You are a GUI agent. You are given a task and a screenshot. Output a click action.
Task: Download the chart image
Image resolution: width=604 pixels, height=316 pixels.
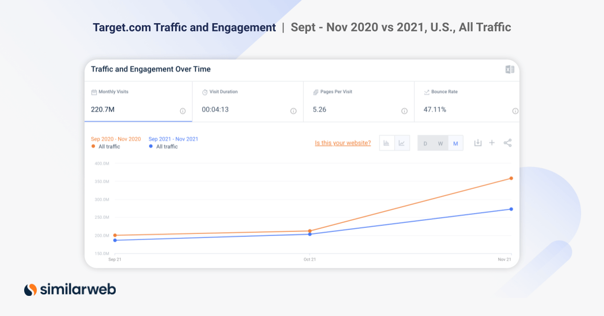[x=478, y=143]
